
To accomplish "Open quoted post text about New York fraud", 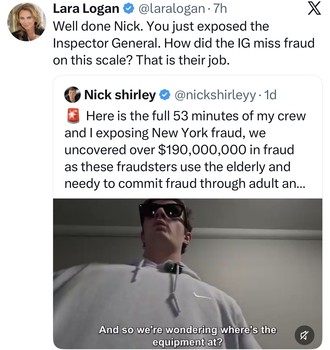I will [x=185, y=150].
